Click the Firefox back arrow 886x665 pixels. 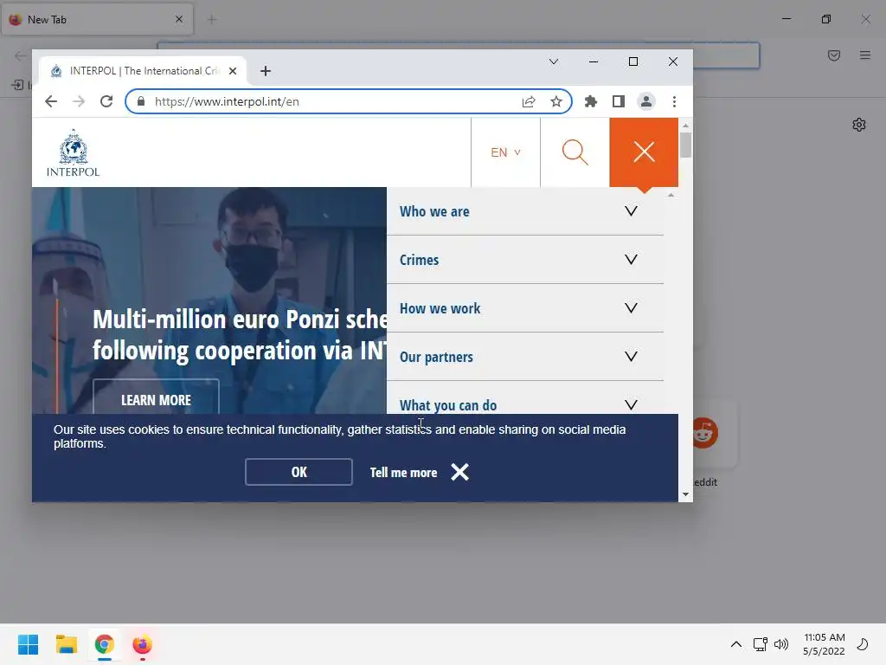coord(21,55)
